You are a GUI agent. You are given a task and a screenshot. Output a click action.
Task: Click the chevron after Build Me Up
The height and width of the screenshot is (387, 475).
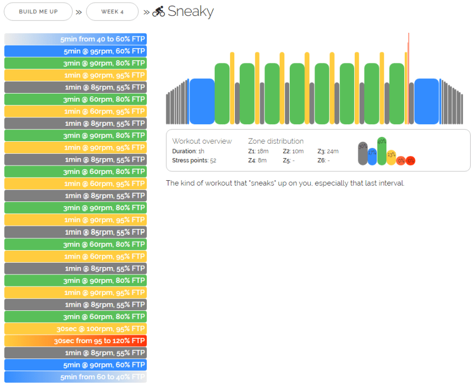[x=79, y=12]
